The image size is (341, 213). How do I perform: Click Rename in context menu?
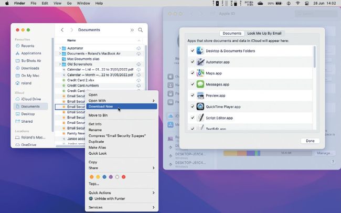click(122, 130)
